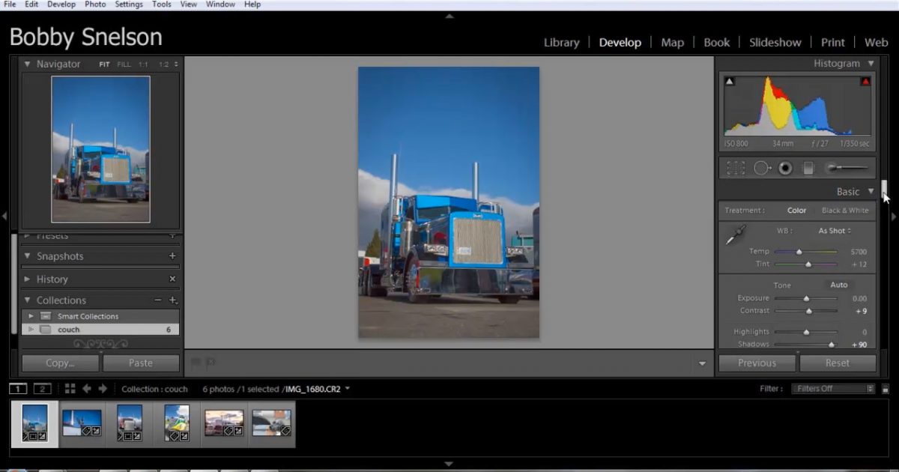
Task: Click the Copy... button
Action: [x=60, y=363]
